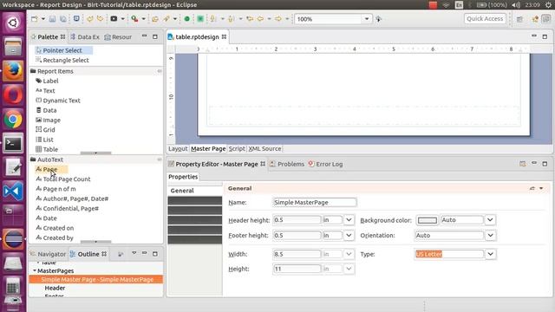Image resolution: width=555 pixels, height=312 pixels.
Task: Switch to the XML Source editor tab
Action: [264, 148]
